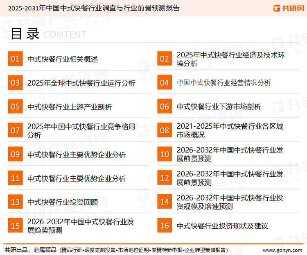Click the orange 16 number box
The width and height of the screenshot is (307, 255).
click(165, 225)
